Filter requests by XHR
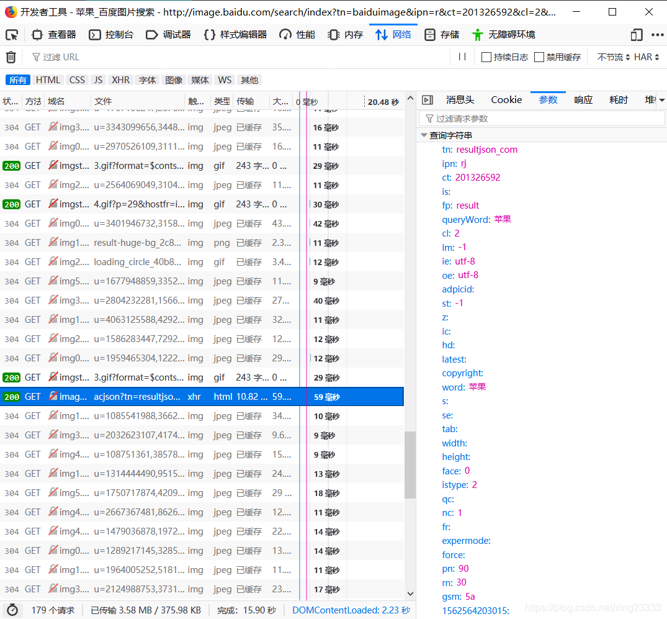 coord(120,80)
